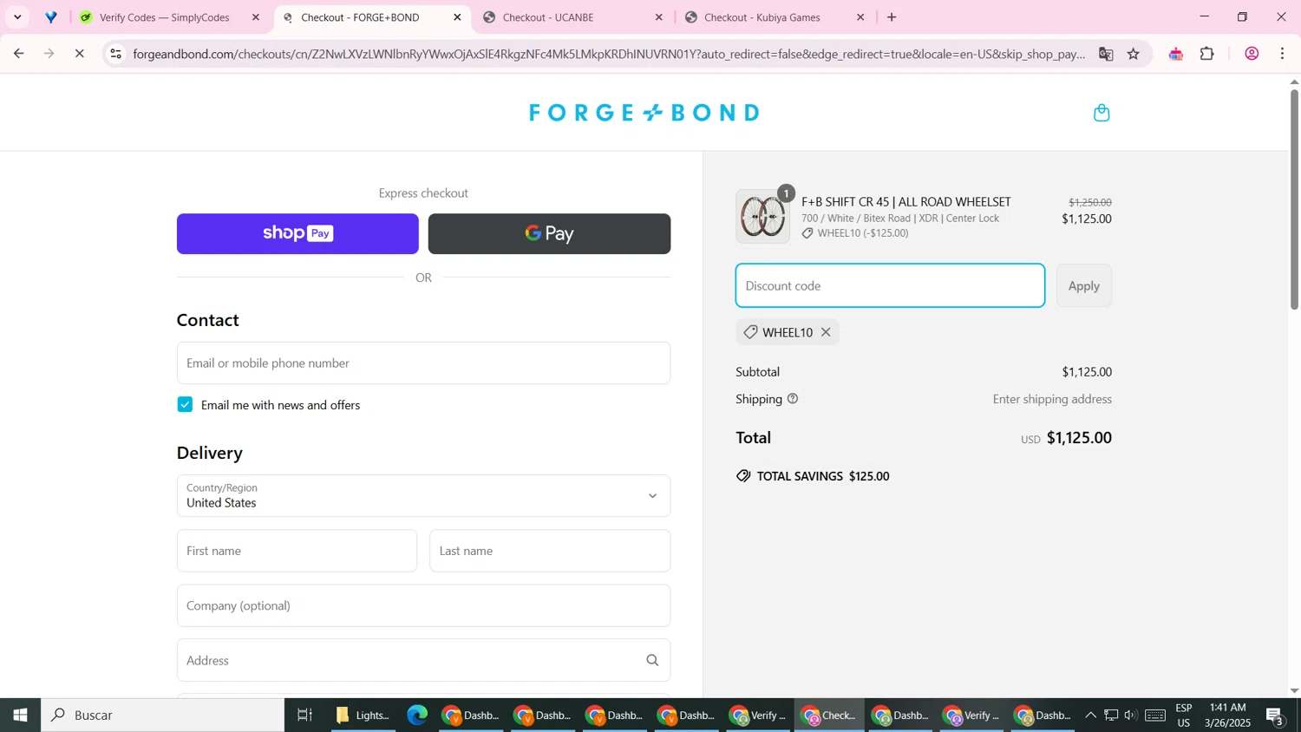The width and height of the screenshot is (1301, 732).
Task: Close the Verify Codes SimplyCodes tab
Action: 256,17
